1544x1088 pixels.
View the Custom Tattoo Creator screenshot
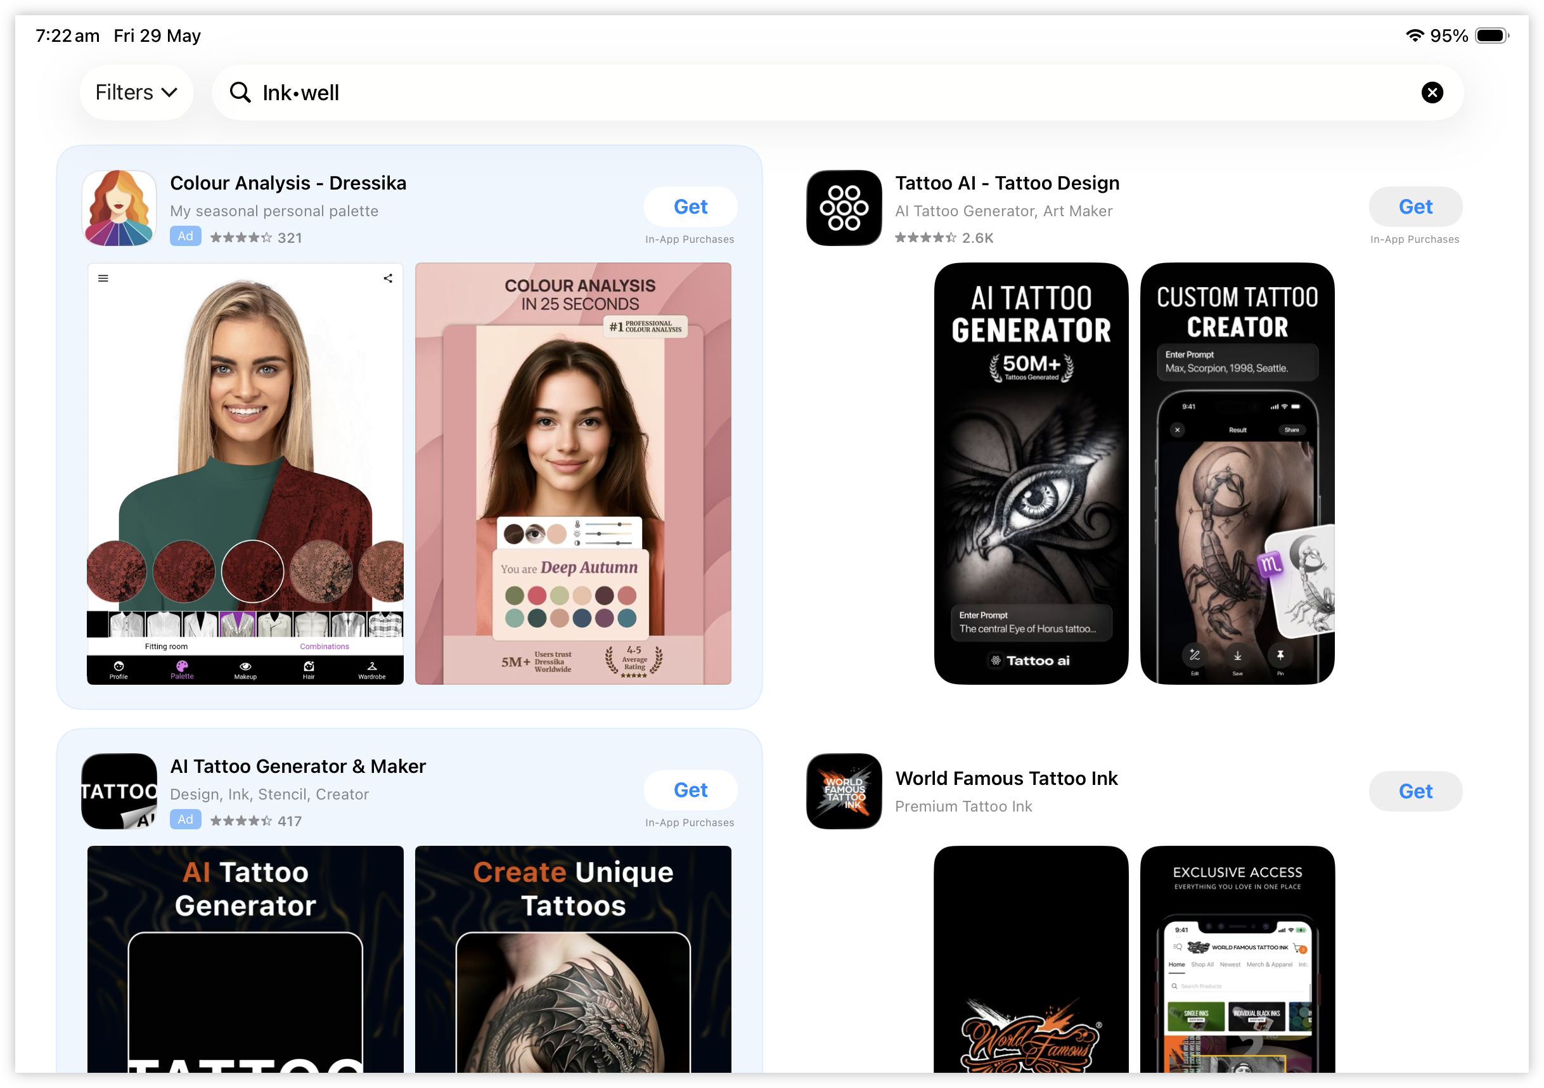(x=1237, y=474)
